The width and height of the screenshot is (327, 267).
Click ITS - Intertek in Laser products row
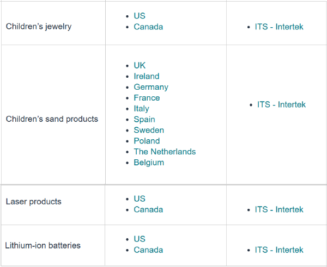[x=279, y=209]
